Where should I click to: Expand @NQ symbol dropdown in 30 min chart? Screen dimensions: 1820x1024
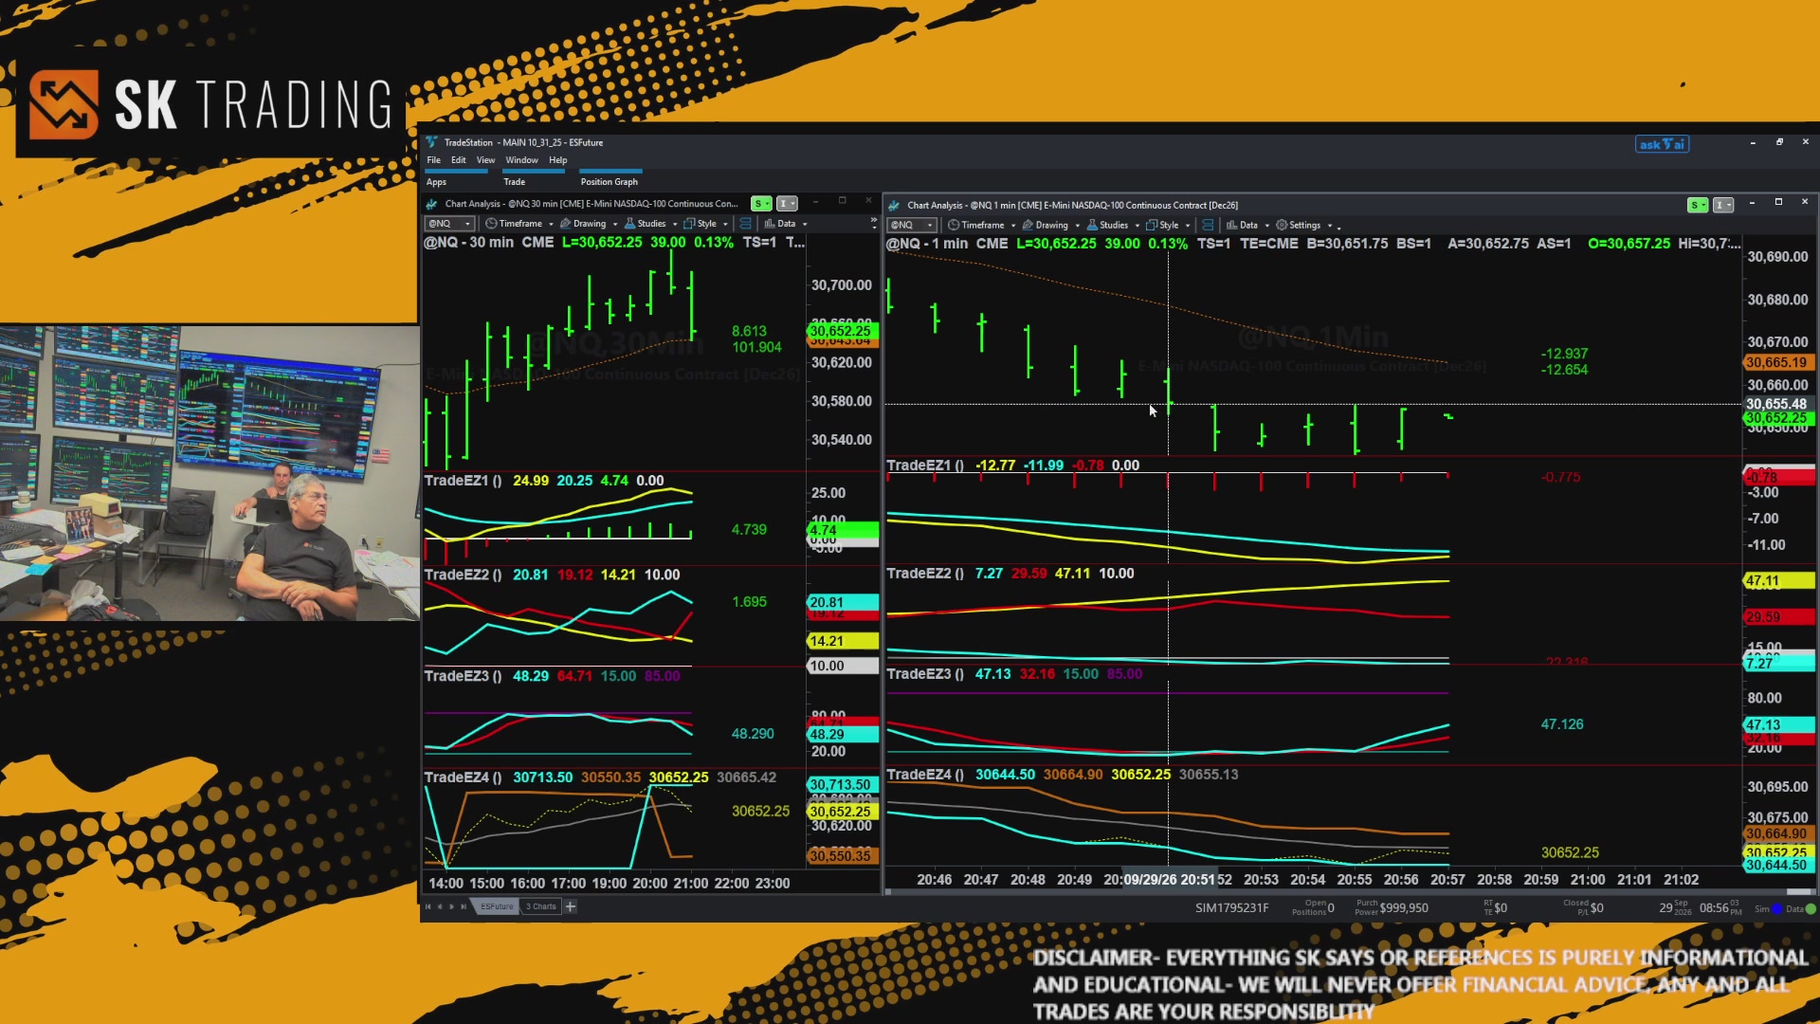pos(448,224)
